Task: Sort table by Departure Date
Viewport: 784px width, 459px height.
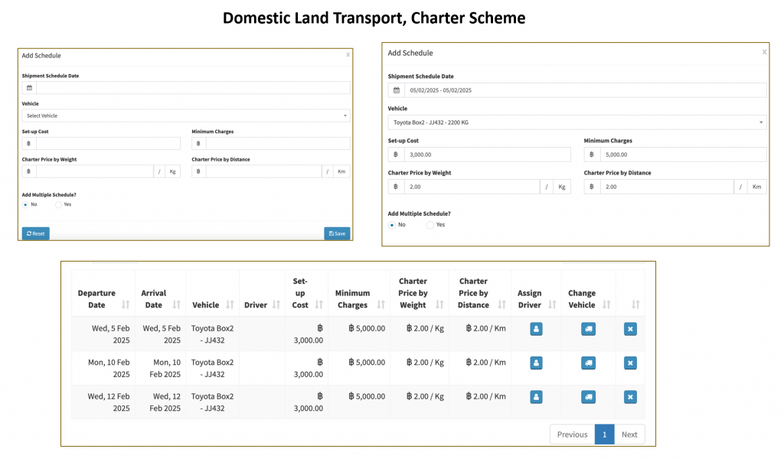Action: pyautogui.click(x=126, y=304)
